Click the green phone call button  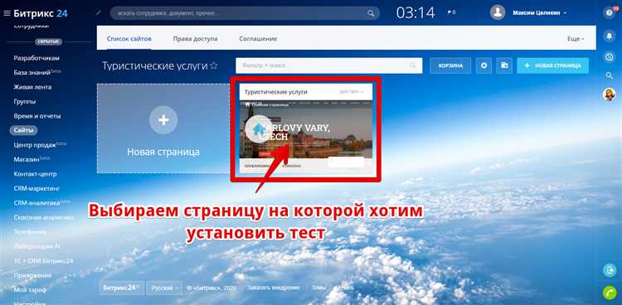(x=610, y=293)
